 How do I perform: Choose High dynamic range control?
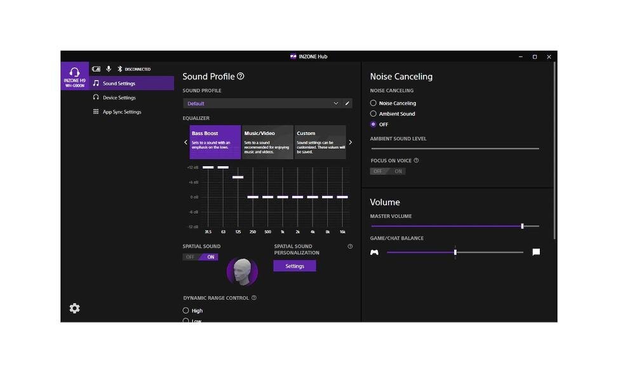[186, 311]
